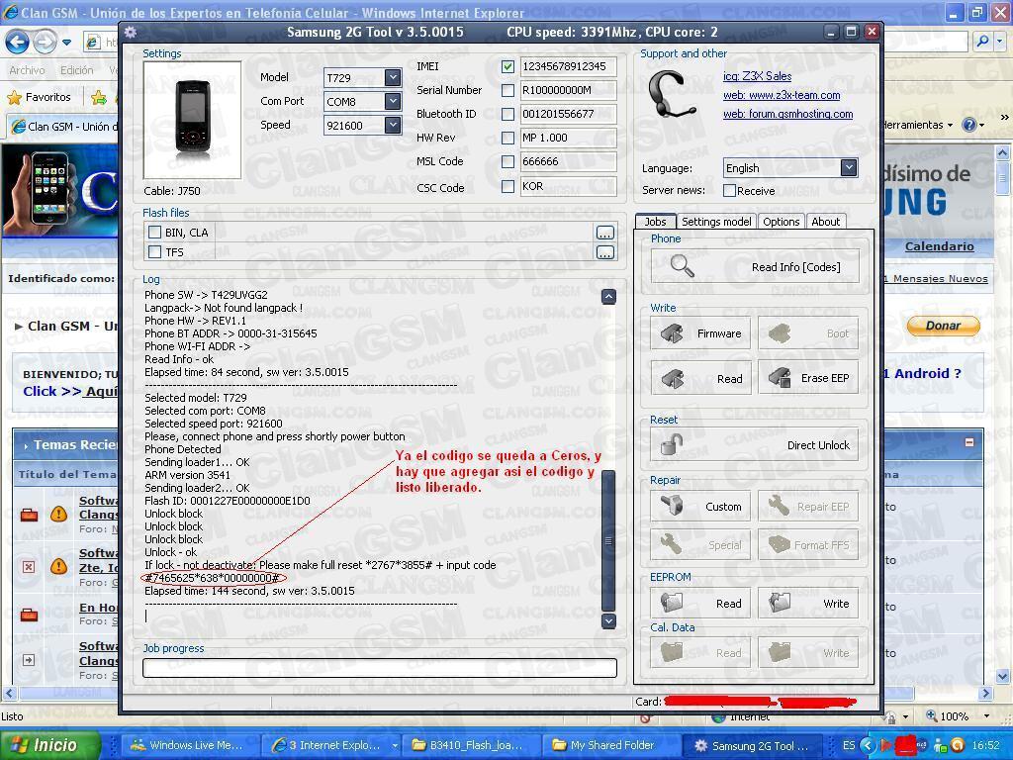This screenshot has width=1013, height=760.
Task: Click the Firmware write button
Action: (700, 333)
